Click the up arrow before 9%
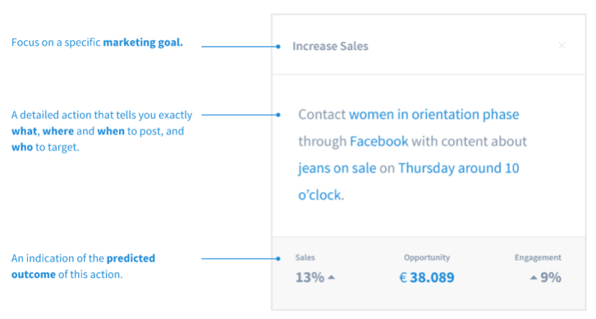The height and width of the screenshot is (319, 596). point(533,277)
